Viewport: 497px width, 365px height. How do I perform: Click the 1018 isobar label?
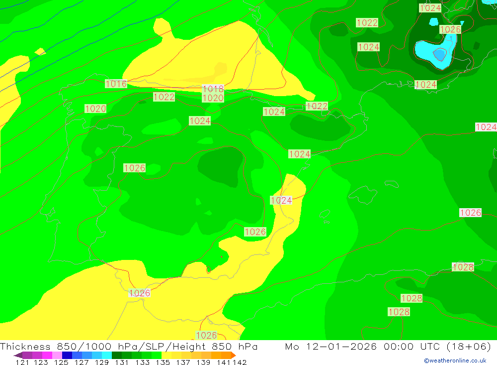[x=213, y=89]
